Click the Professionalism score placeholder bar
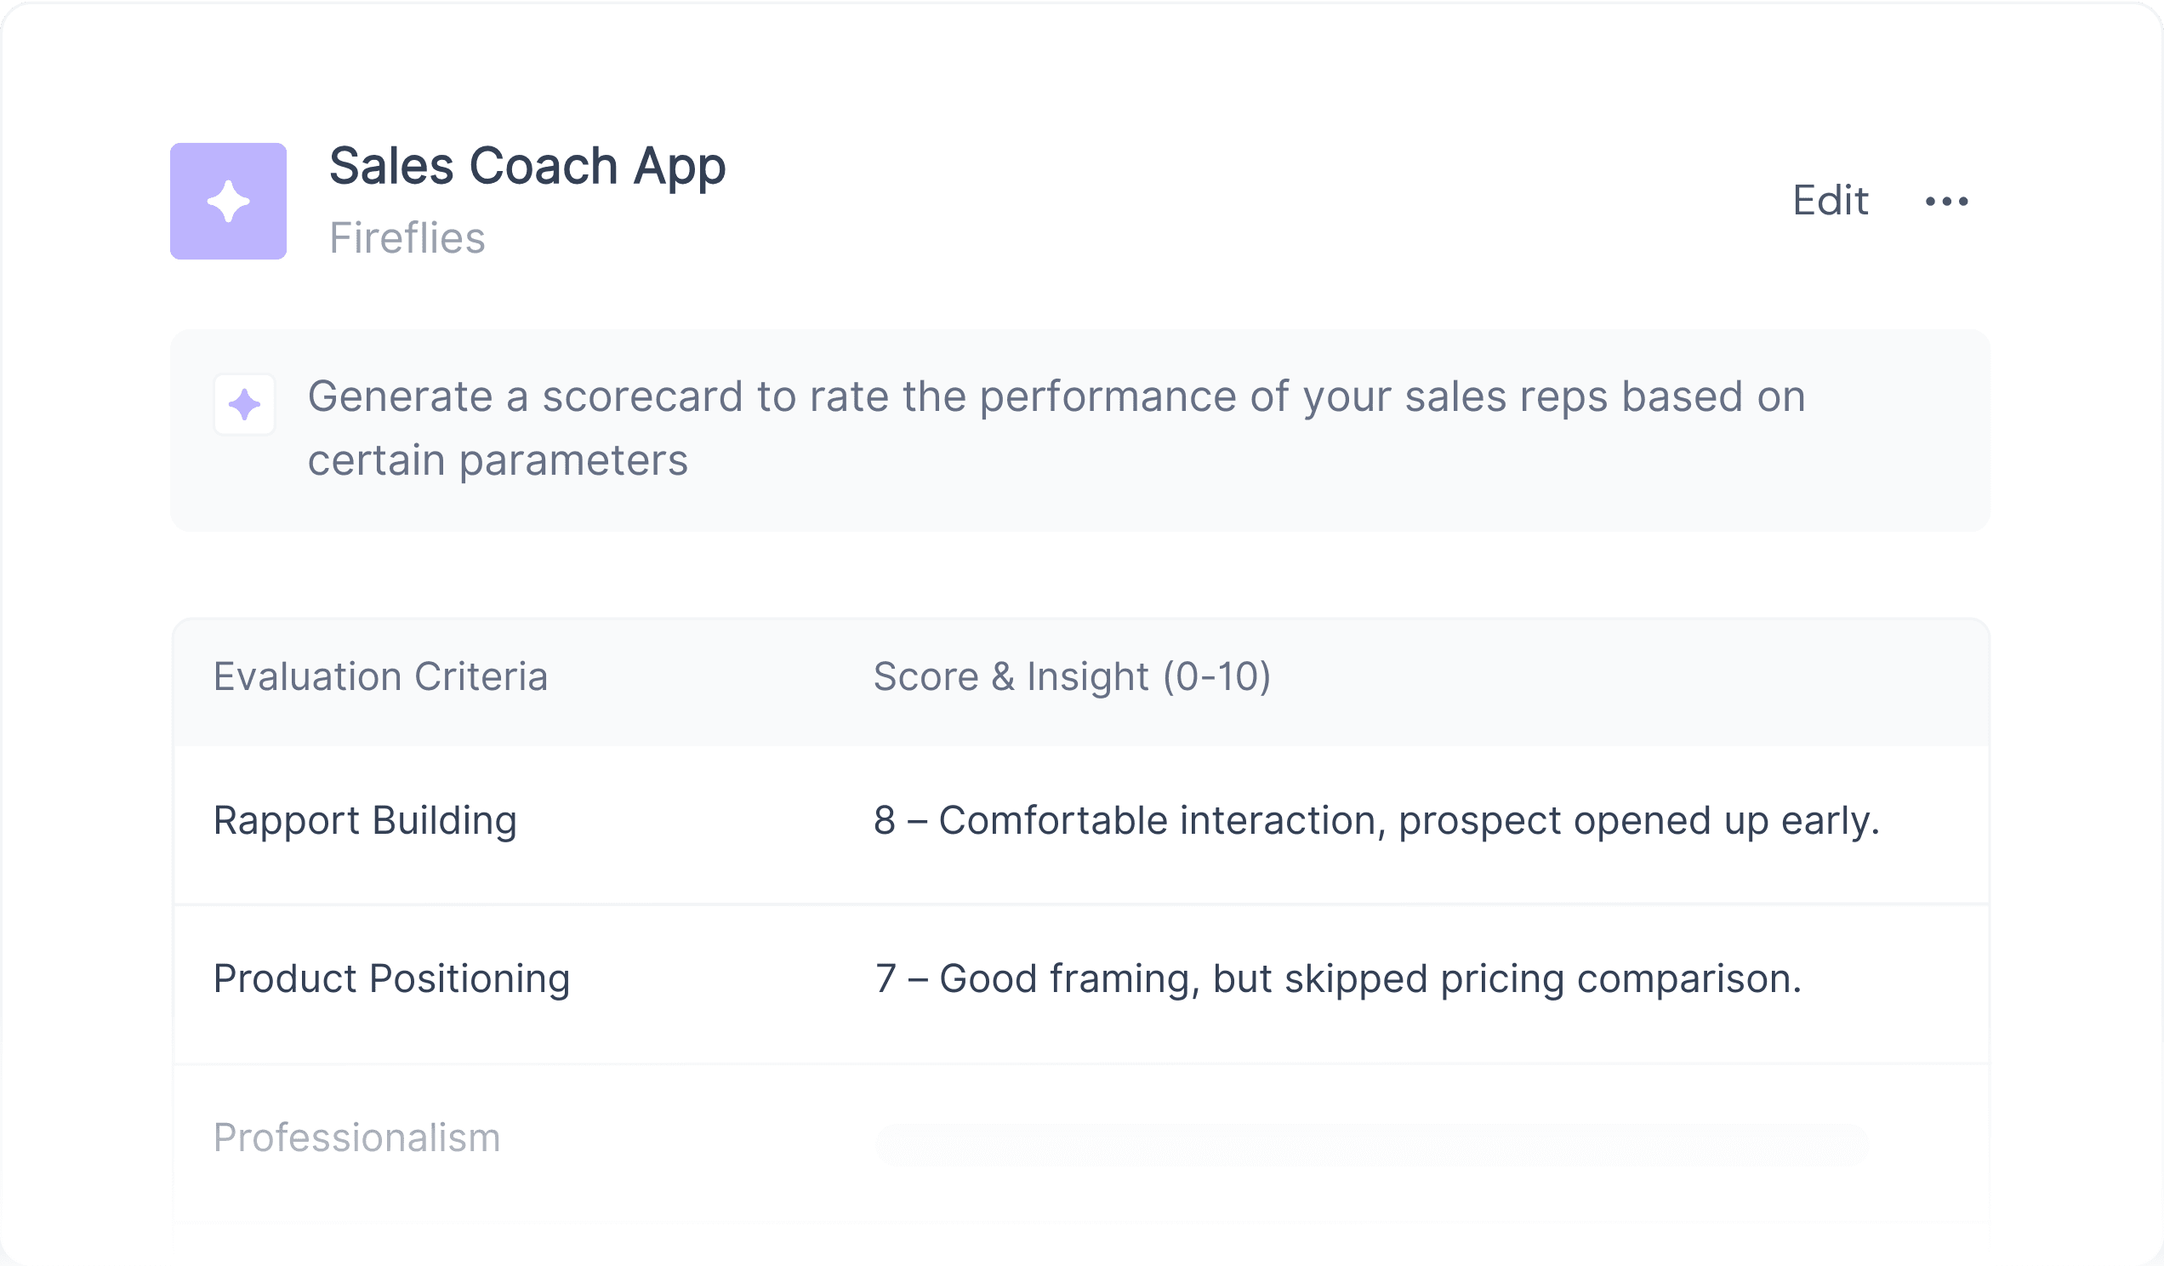 pyautogui.click(x=1372, y=1144)
